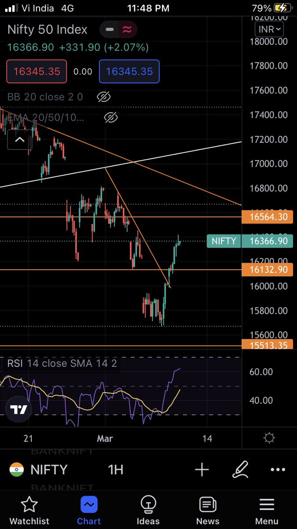Click the 16132.90 price level label
This screenshot has width=297, height=529.
268,269
